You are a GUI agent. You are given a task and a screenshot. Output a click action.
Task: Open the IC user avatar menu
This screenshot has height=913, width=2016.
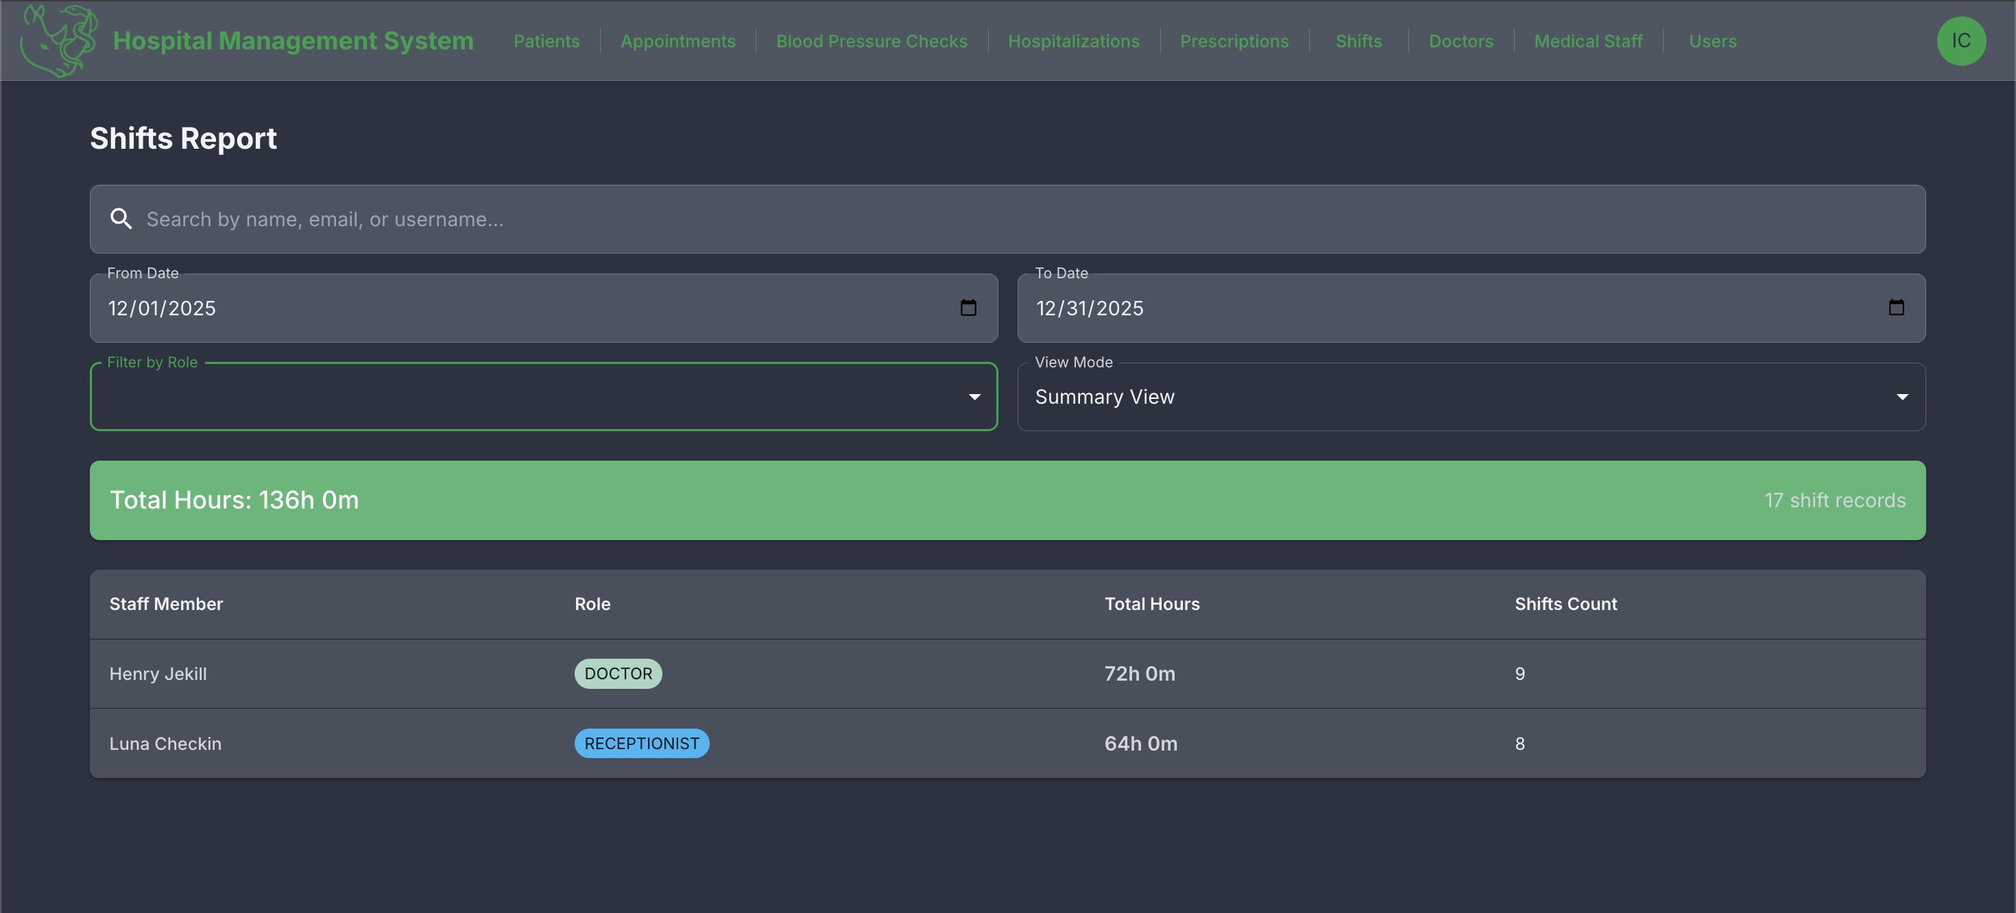click(1960, 40)
